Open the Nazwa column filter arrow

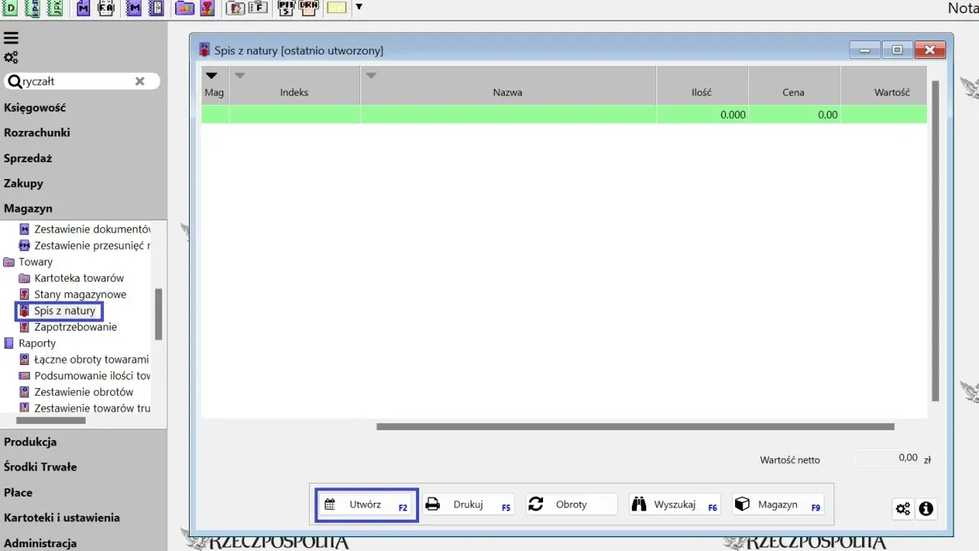click(x=371, y=76)
